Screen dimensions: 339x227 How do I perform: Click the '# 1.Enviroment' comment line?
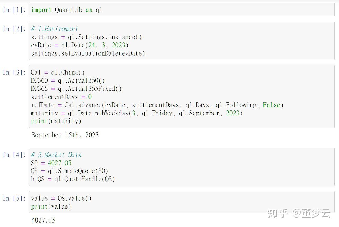[55, 29]
